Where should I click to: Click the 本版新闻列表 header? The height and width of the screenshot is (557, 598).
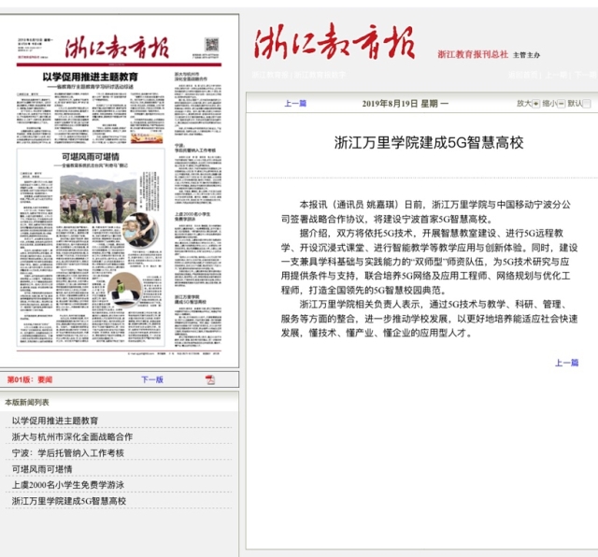coord(27,402)
